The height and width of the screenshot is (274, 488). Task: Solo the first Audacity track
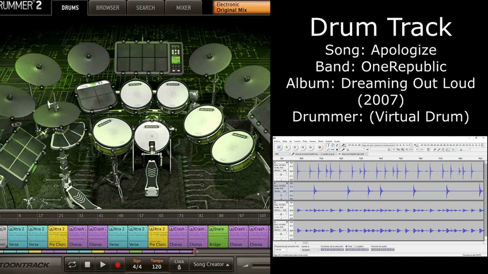(x=284, y=170)
